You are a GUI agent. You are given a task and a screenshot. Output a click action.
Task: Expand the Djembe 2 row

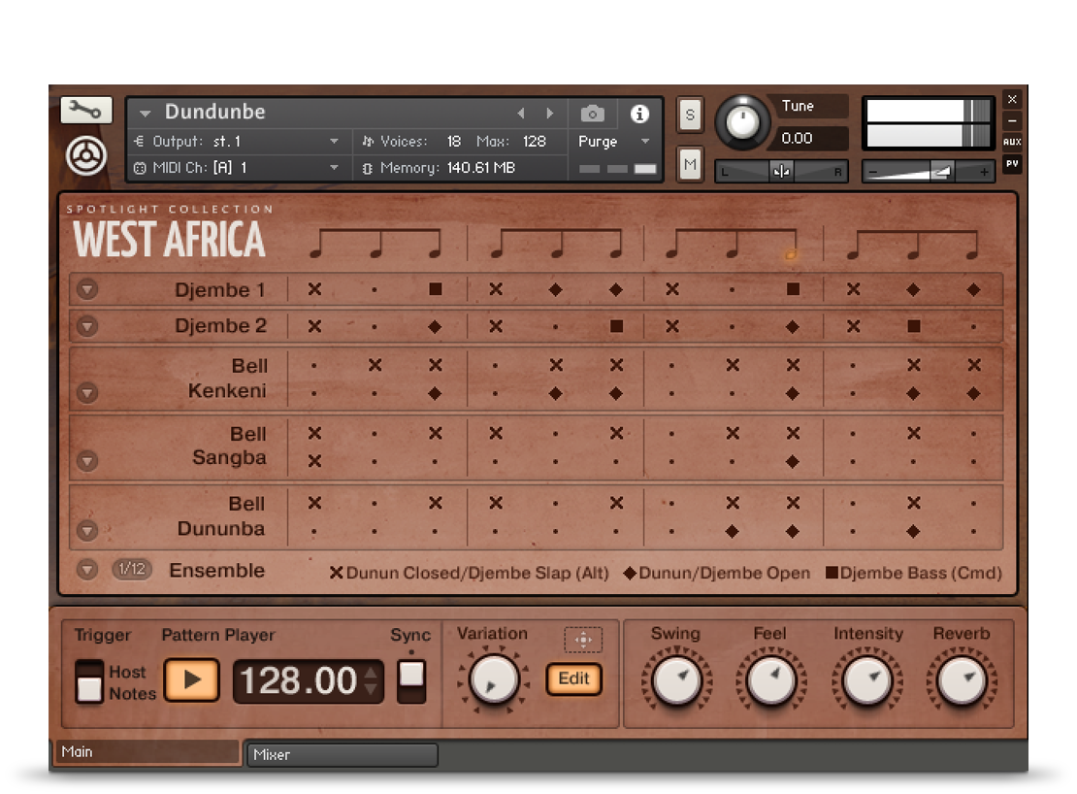(x=87, y=325)
